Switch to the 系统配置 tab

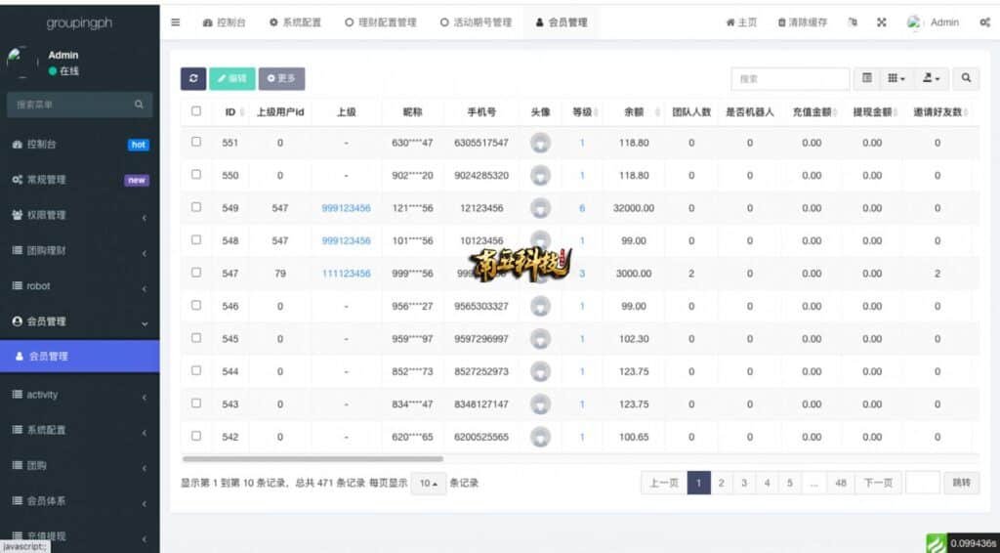pyautogui.click(x=295, y=22)
